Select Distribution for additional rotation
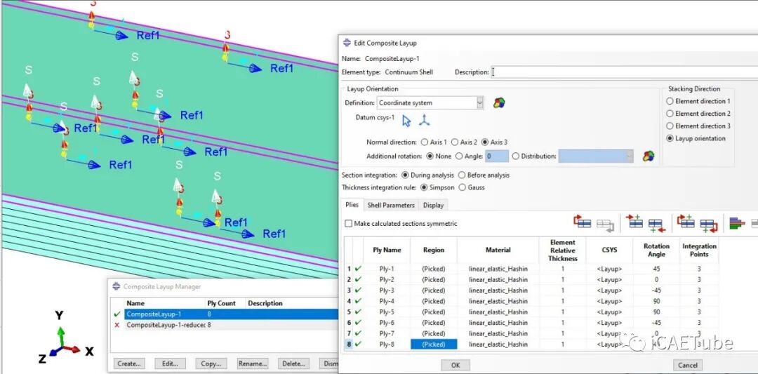This screenshot has height=374, width=758. (x=515, y=156)
